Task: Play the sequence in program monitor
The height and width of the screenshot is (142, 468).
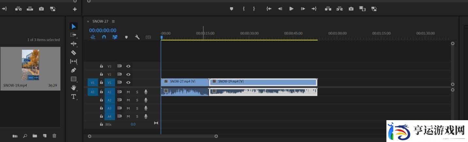Action: click(291, 9)
